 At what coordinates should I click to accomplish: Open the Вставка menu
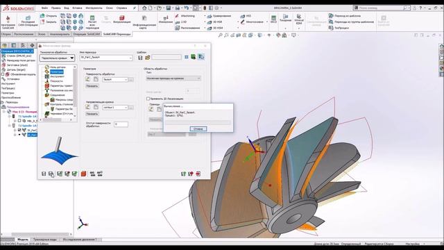tap(77, 8)
